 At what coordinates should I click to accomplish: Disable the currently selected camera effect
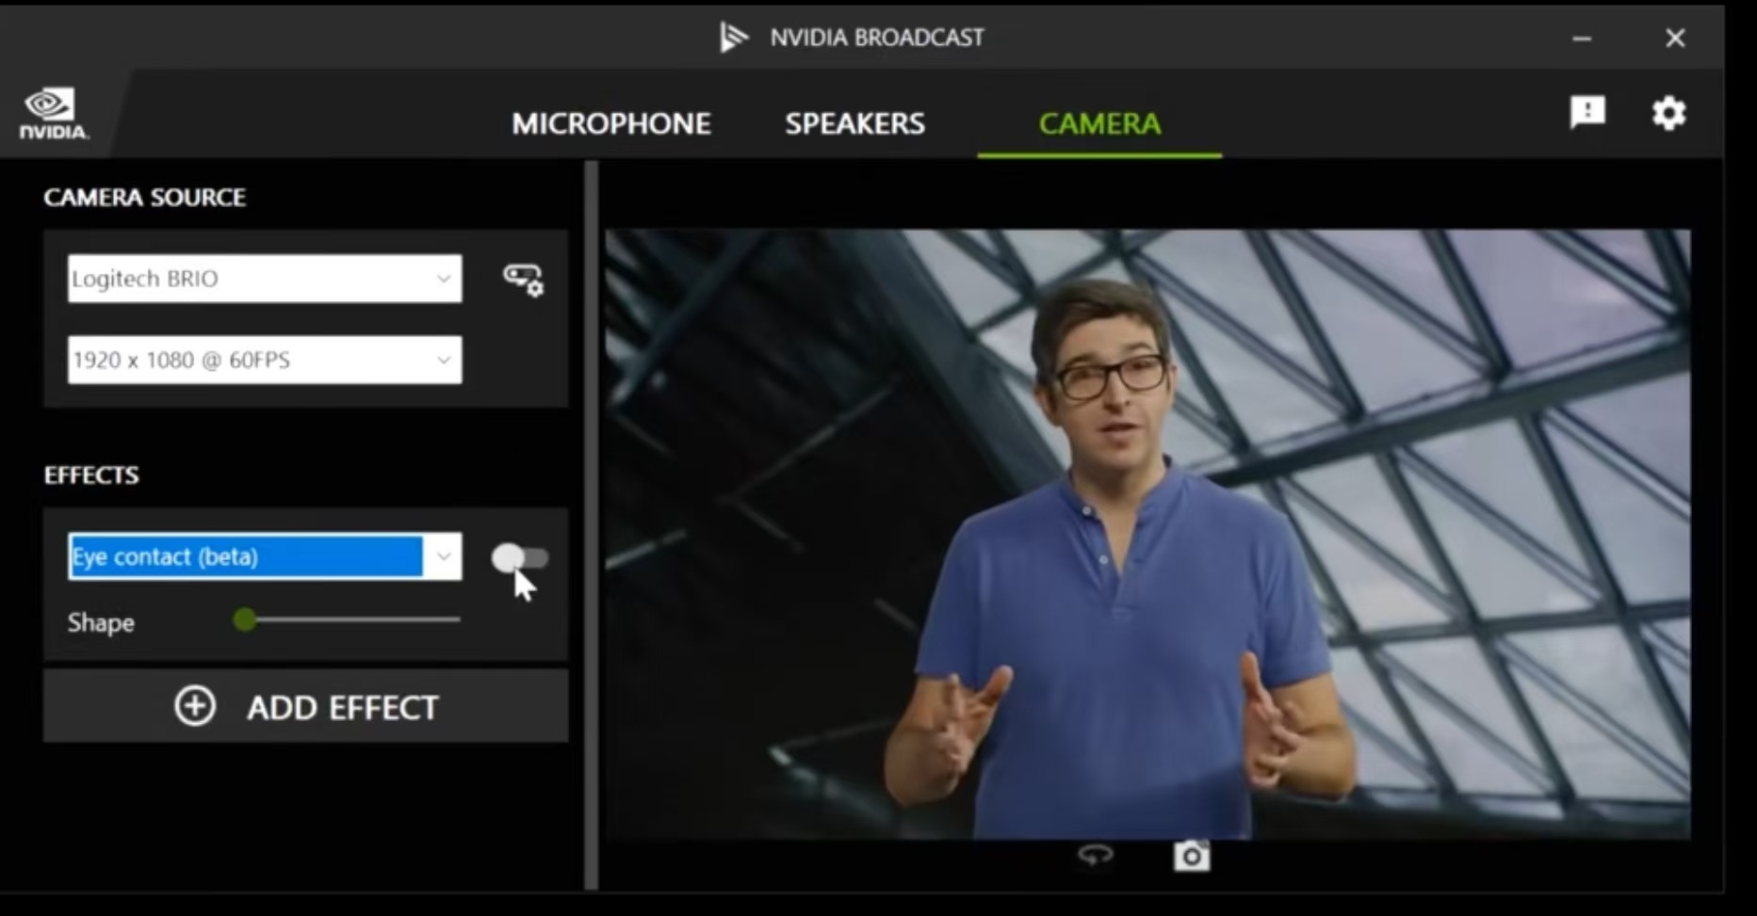click(520, 558)
